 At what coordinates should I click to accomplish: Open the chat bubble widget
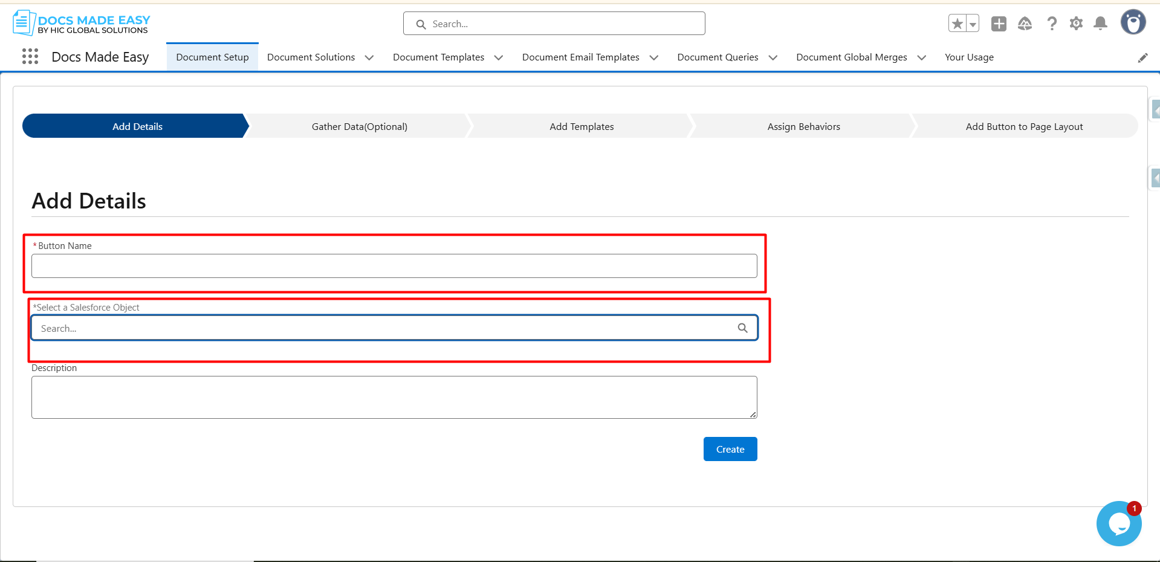pos(1119,523)
